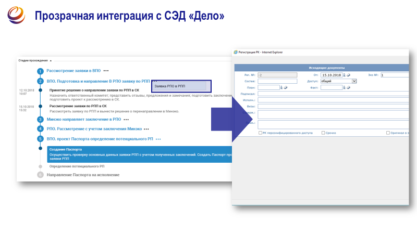The width and height of the screenshot is (417, 234).
Task: Open calendar icon beside План field
Action: coord(281,87)
